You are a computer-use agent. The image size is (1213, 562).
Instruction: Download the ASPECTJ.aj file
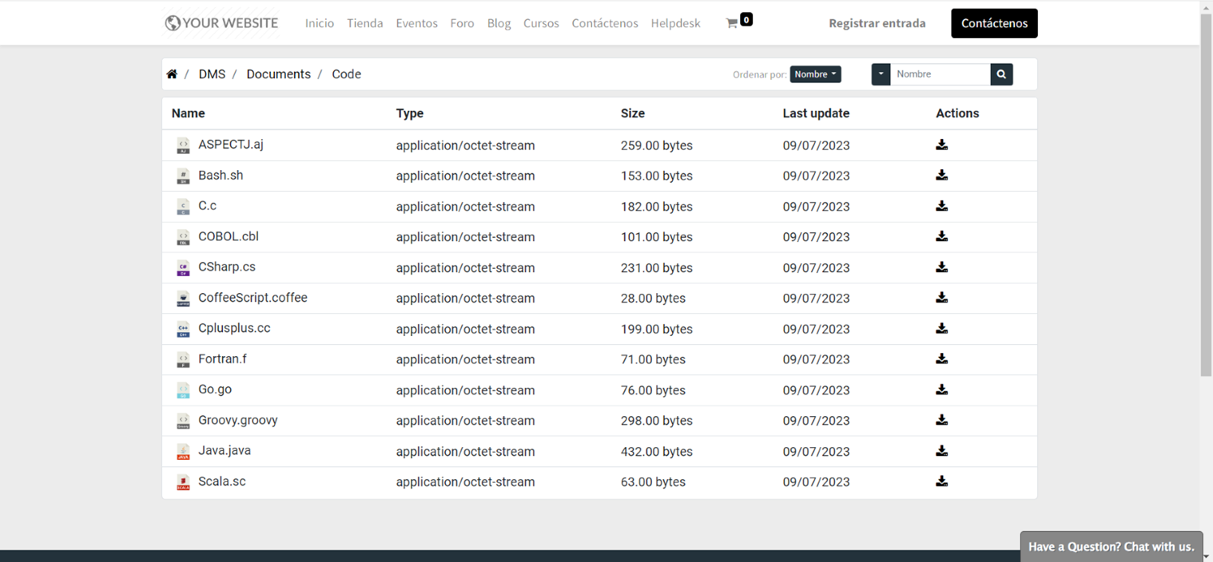(941, 145)
